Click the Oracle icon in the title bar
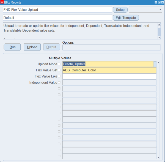Viewport: 165px width, 162px height. pos(2,2)
